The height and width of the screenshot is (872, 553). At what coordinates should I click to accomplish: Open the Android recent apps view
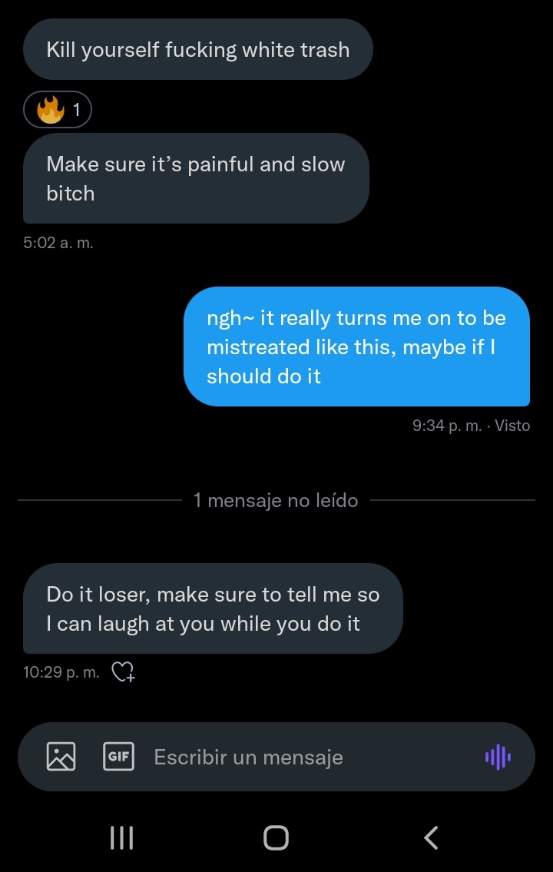(x=122, y=837)
